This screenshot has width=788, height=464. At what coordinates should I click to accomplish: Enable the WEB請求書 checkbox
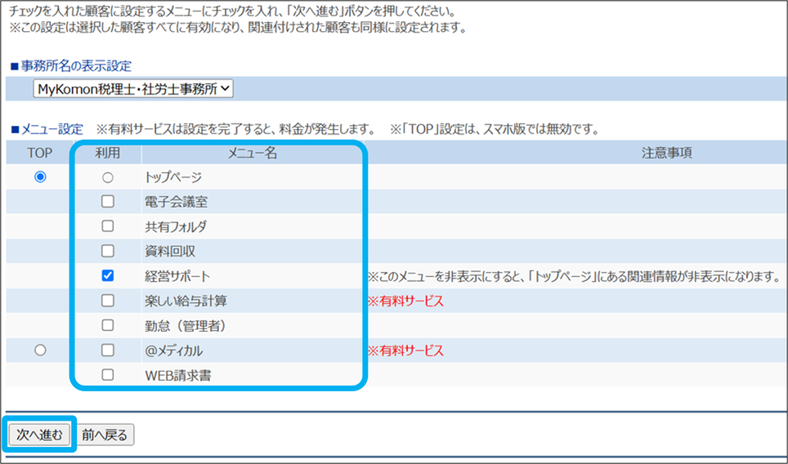coord(107,375)
